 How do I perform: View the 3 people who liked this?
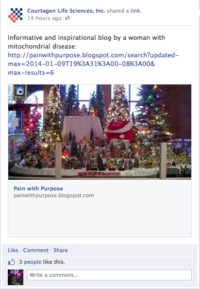coord(30,262)
